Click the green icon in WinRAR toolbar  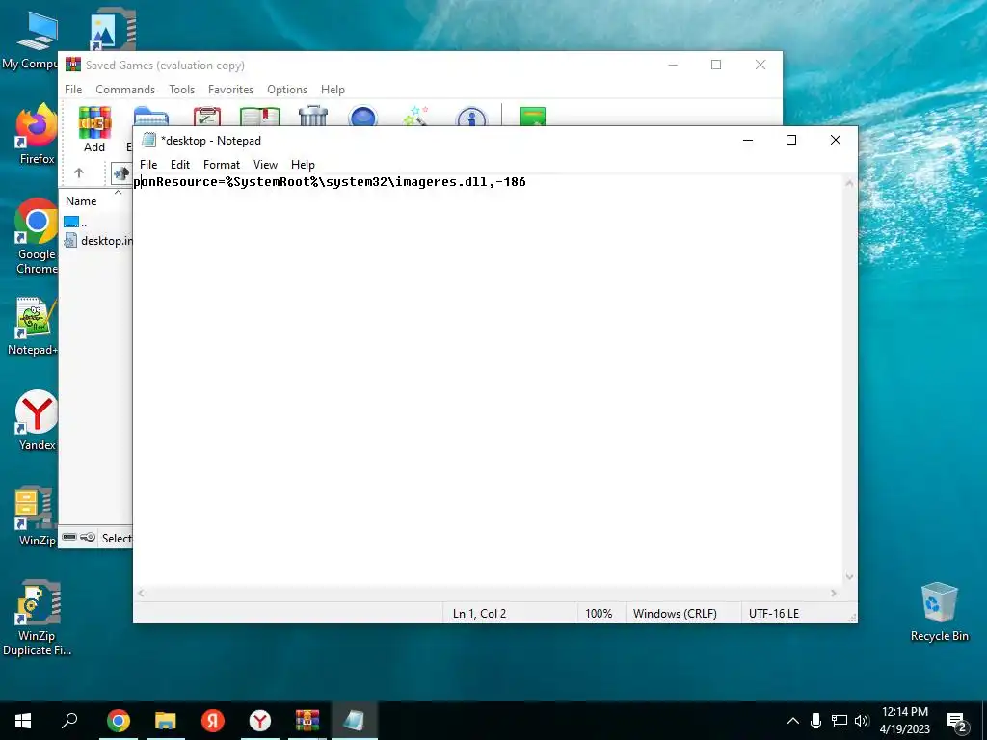[x=532, y=117]
